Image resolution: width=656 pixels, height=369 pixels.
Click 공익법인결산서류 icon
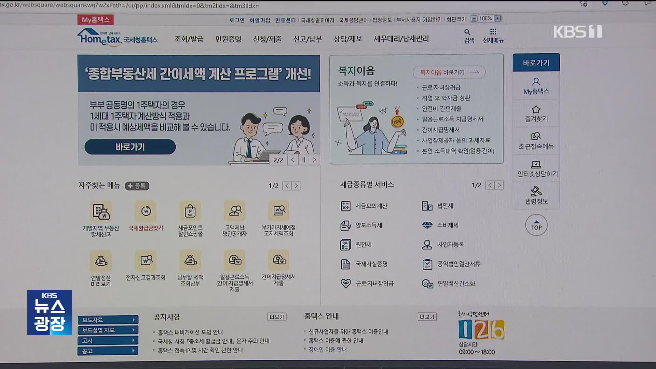[427, 264]
